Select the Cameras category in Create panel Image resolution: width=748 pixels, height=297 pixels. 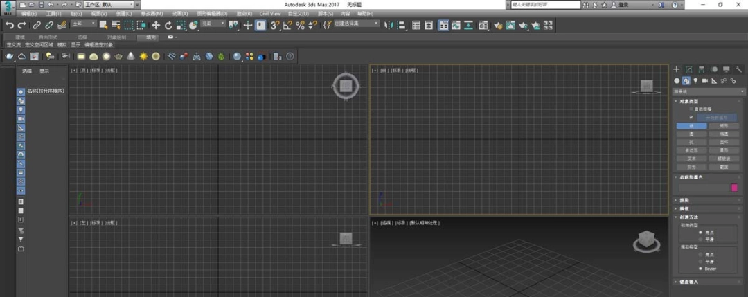[705, 80]
